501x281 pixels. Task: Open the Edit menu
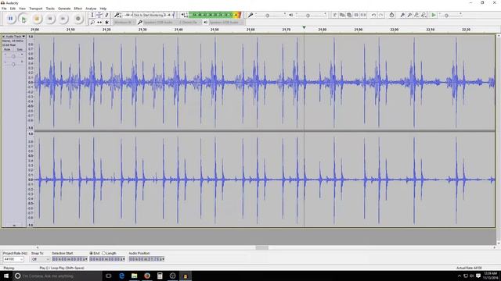coord(13,9)
